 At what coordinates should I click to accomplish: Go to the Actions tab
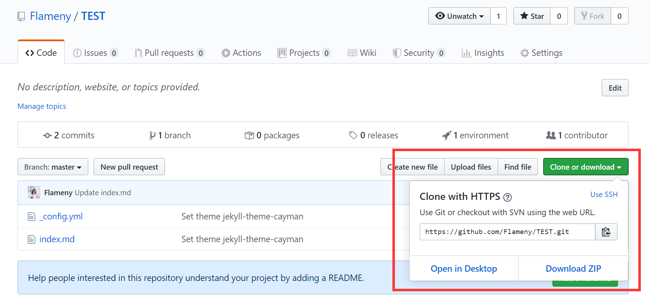coord(241,53)
